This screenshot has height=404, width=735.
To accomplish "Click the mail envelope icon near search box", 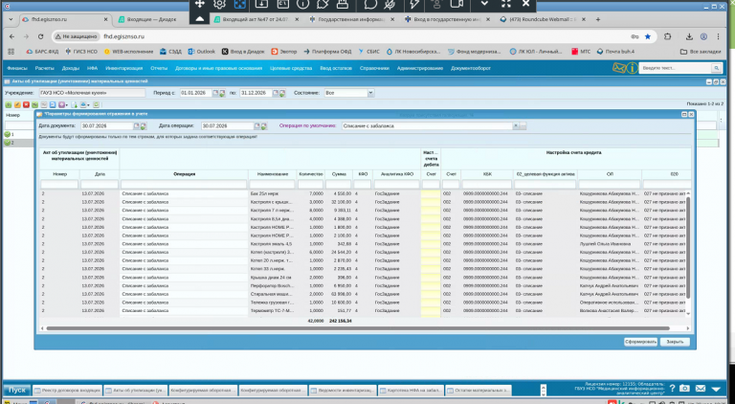I will (x=619, y=68).
